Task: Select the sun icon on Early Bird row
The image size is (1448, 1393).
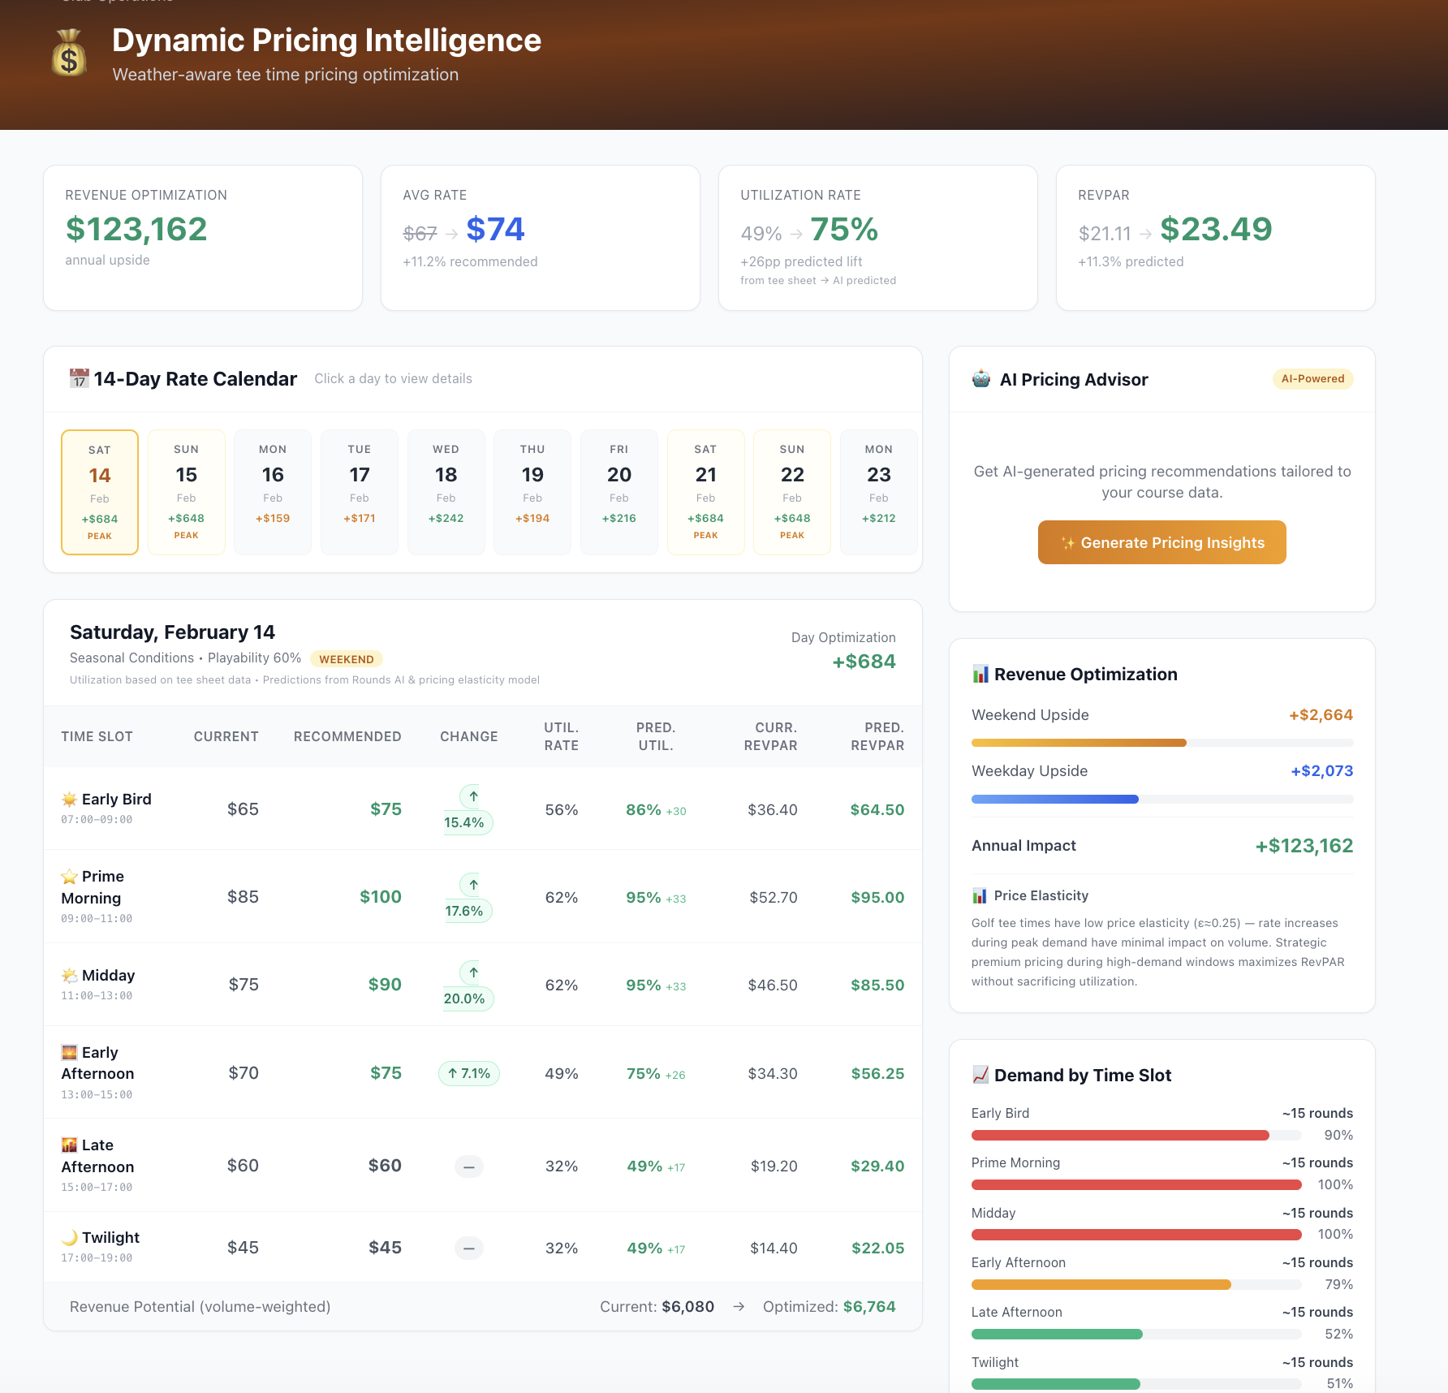Action: [69, 798]
